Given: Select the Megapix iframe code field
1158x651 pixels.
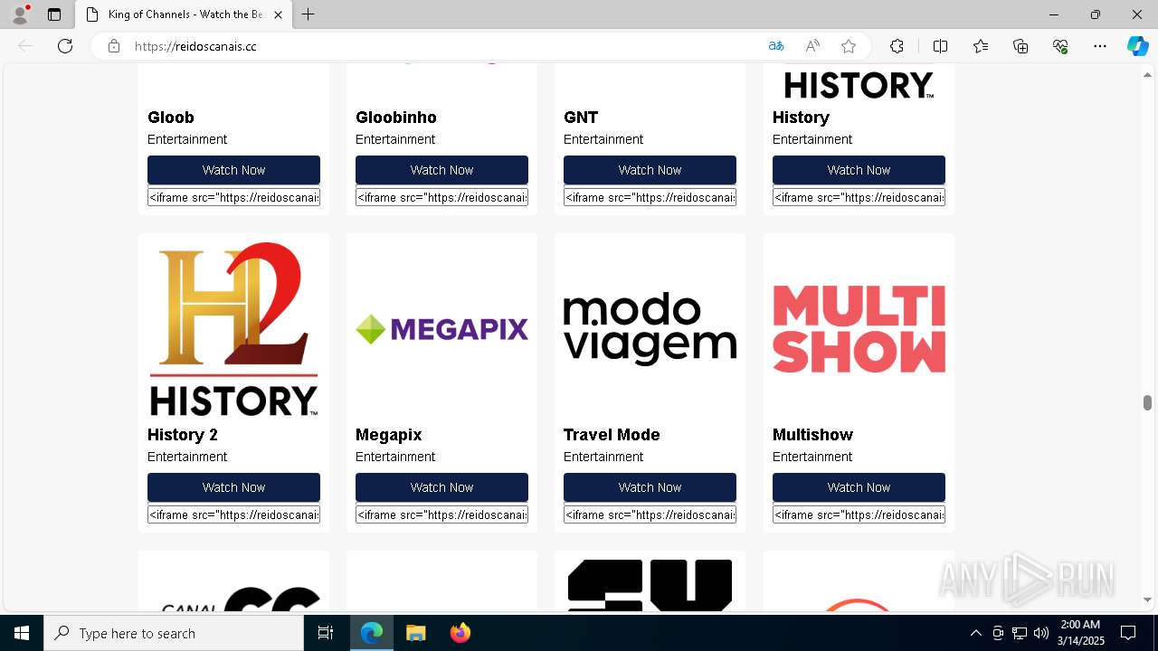Looking at the screenshot, I should (x=441, y=514).
